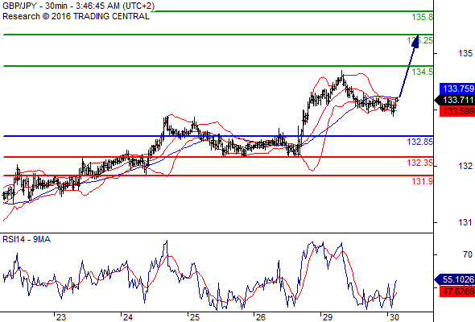Click the RSI14 - 9MA indicator title
Image resolution: width=475 pixels, height=322 pixels.
coord(27,240)
